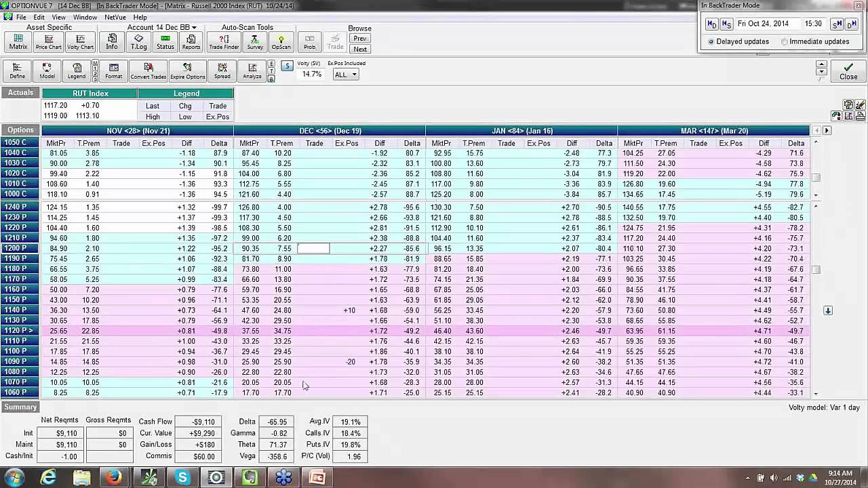This screenshot has width=868, height=488.
Task: Browse to the Prev asset
Action: [x=360, y=39]
